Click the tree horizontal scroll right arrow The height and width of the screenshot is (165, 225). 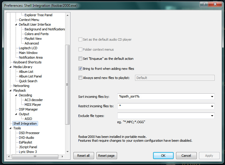62,156
